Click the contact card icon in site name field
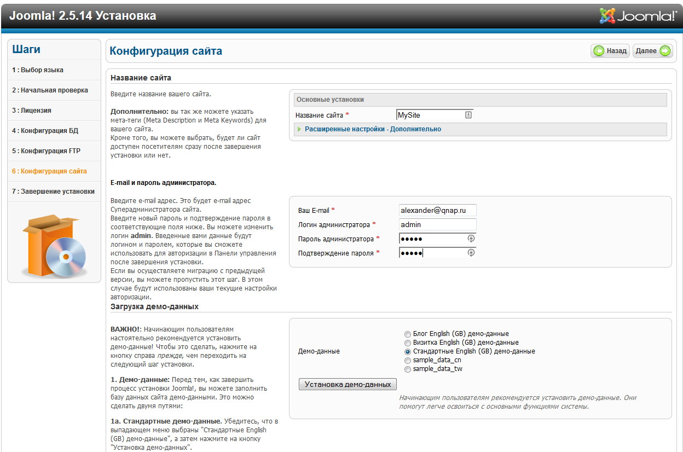The image size is (683, 452). [x=468, y=115]
